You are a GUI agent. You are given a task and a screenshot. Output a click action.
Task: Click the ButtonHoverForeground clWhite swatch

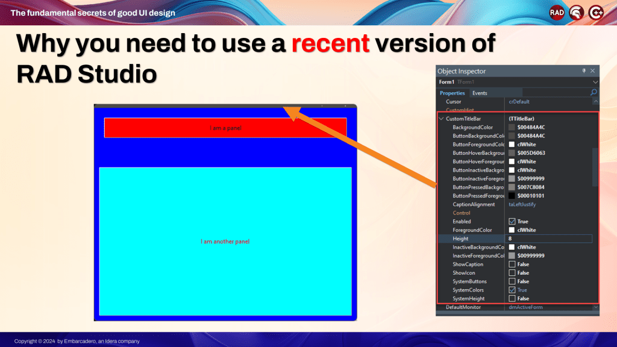tap(512, 161)
